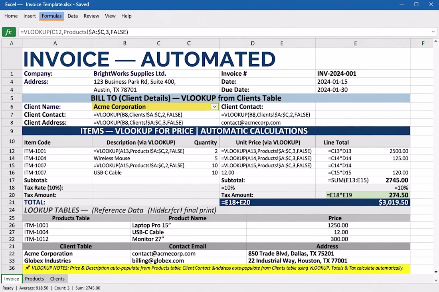Image resolution: width=439 pixels, height=292 pixels.
Task: Click the yellow VLOOKUP NOTES row
Action: (216, 268)
